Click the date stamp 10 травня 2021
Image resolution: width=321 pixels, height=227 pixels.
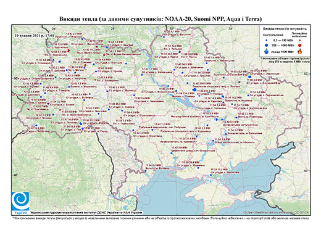pos(34,35)
